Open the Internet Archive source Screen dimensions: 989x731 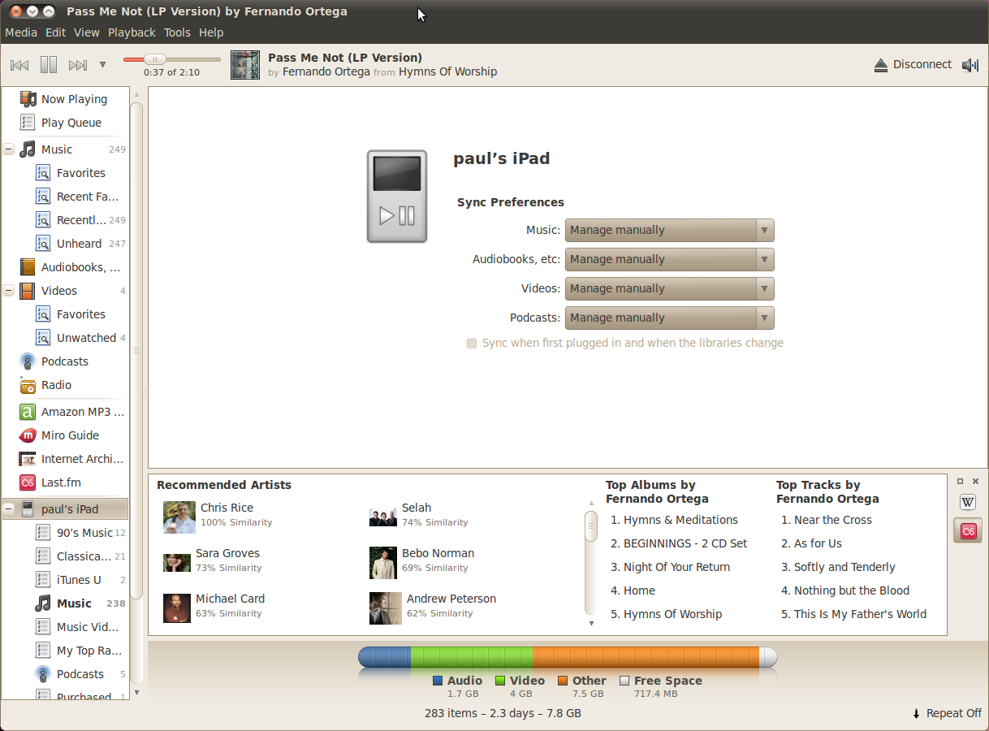coord(65,459)
